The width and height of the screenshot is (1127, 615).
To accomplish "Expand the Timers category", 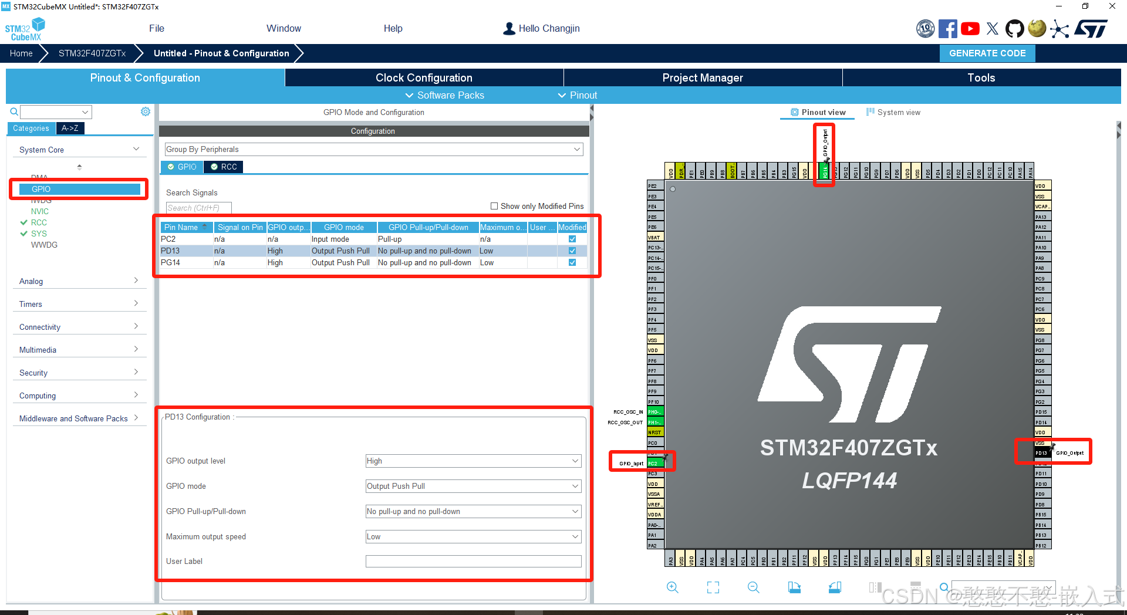I will point(79,304).
